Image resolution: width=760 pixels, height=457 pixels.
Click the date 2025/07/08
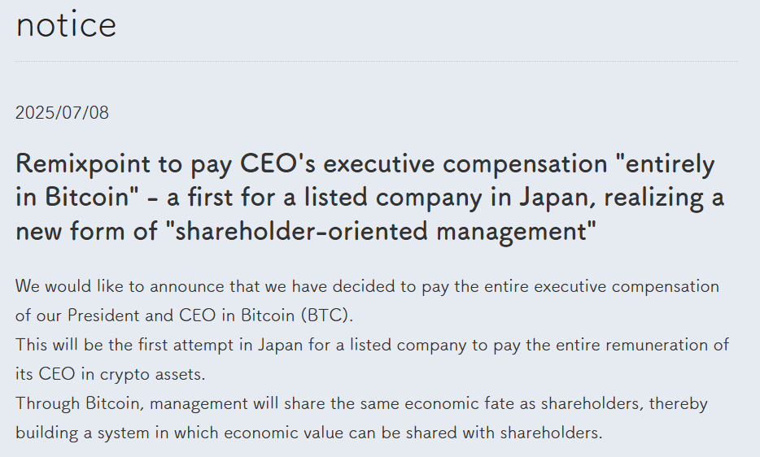pyautogui.click(x=62, y=113)
